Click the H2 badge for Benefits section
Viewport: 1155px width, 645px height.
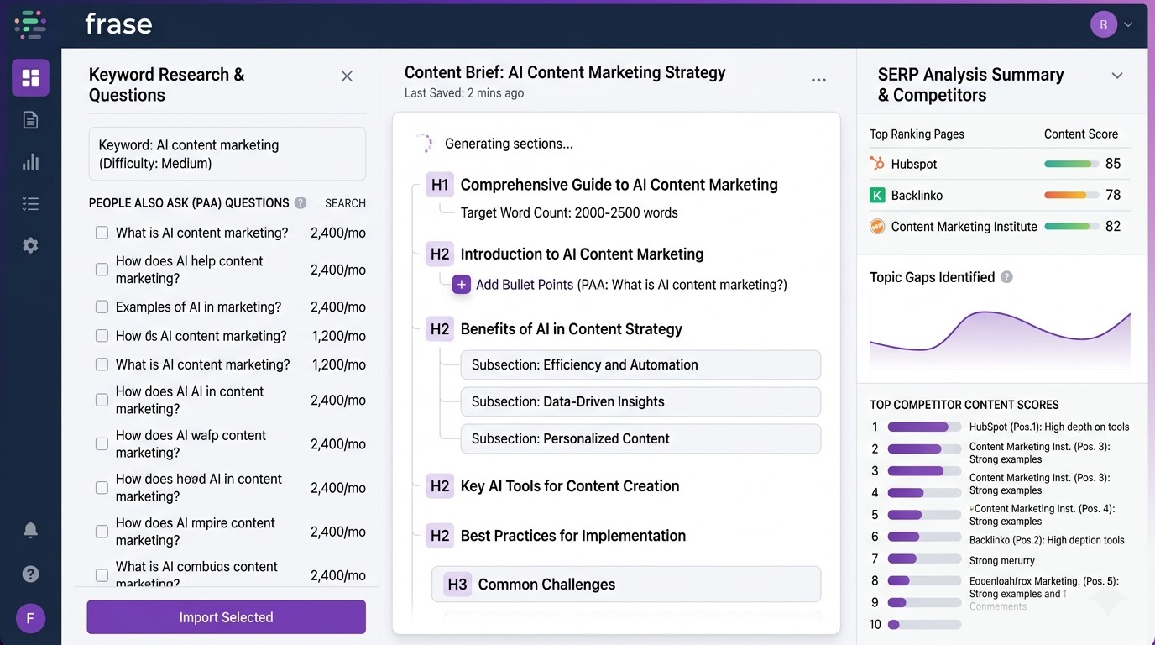pos(440,329)
